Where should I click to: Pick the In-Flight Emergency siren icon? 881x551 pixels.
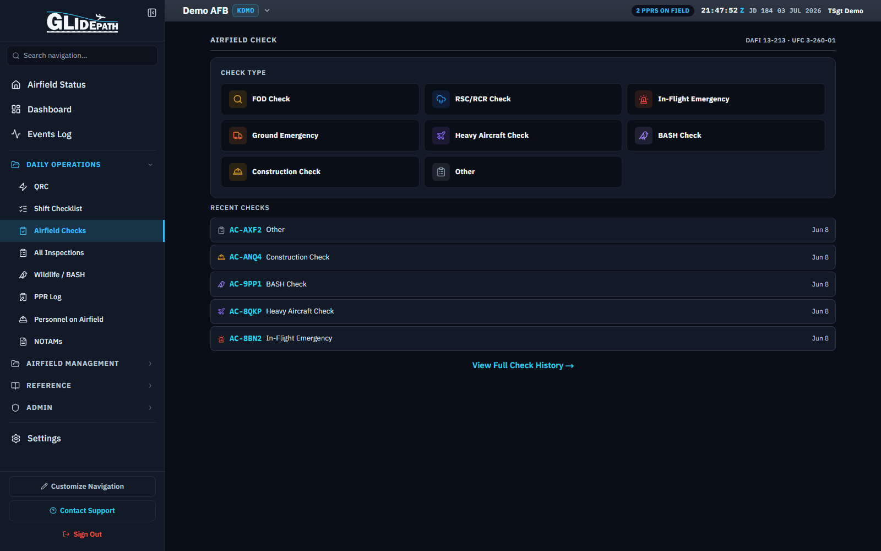tap(644, 99)
